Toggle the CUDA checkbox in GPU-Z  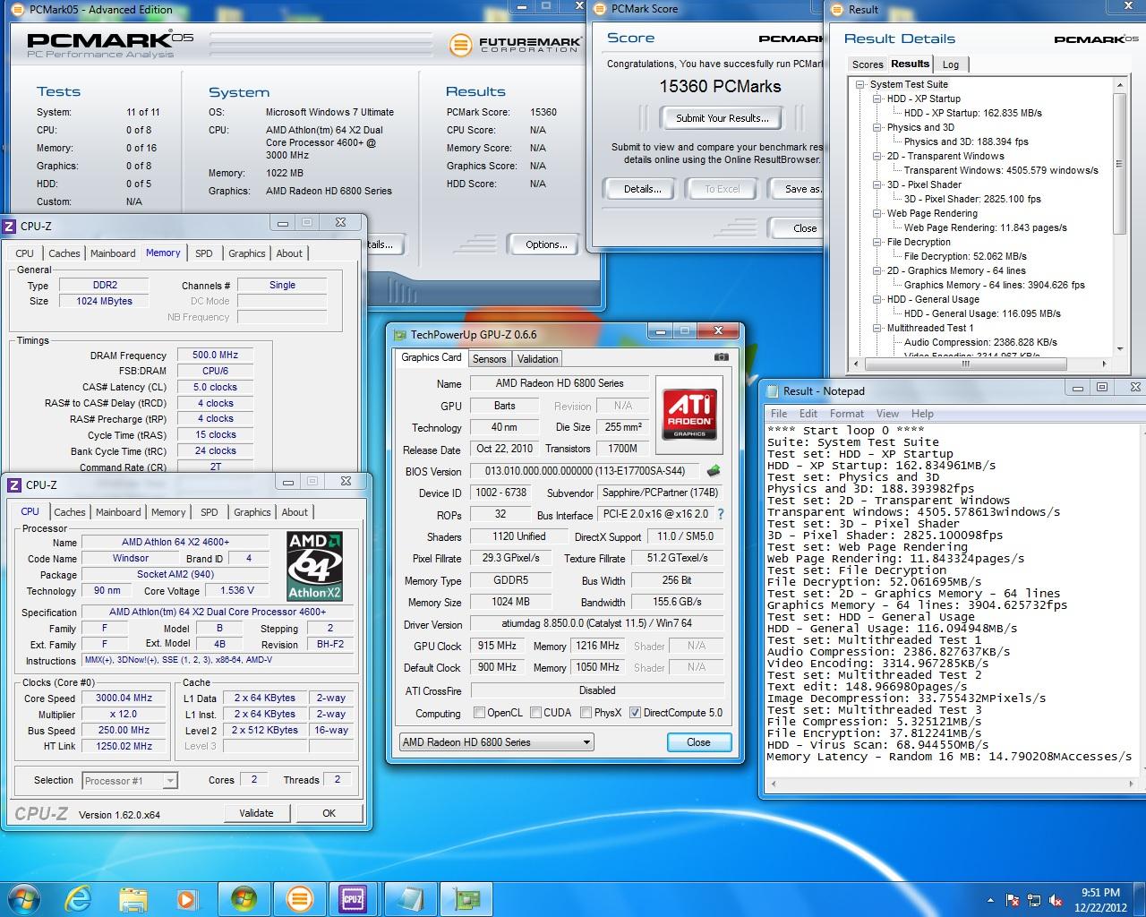[535, 713]
